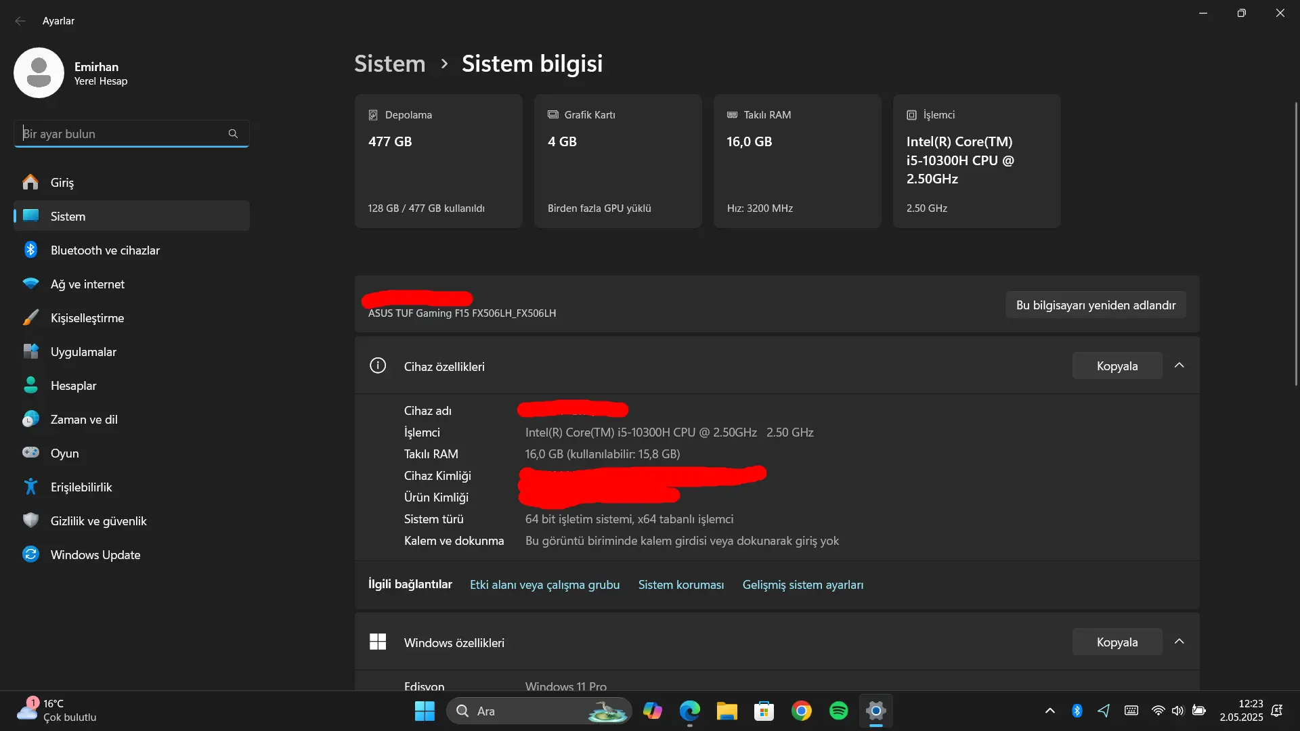Open Google Chrome from the taskbar

[x=802, y=711]
